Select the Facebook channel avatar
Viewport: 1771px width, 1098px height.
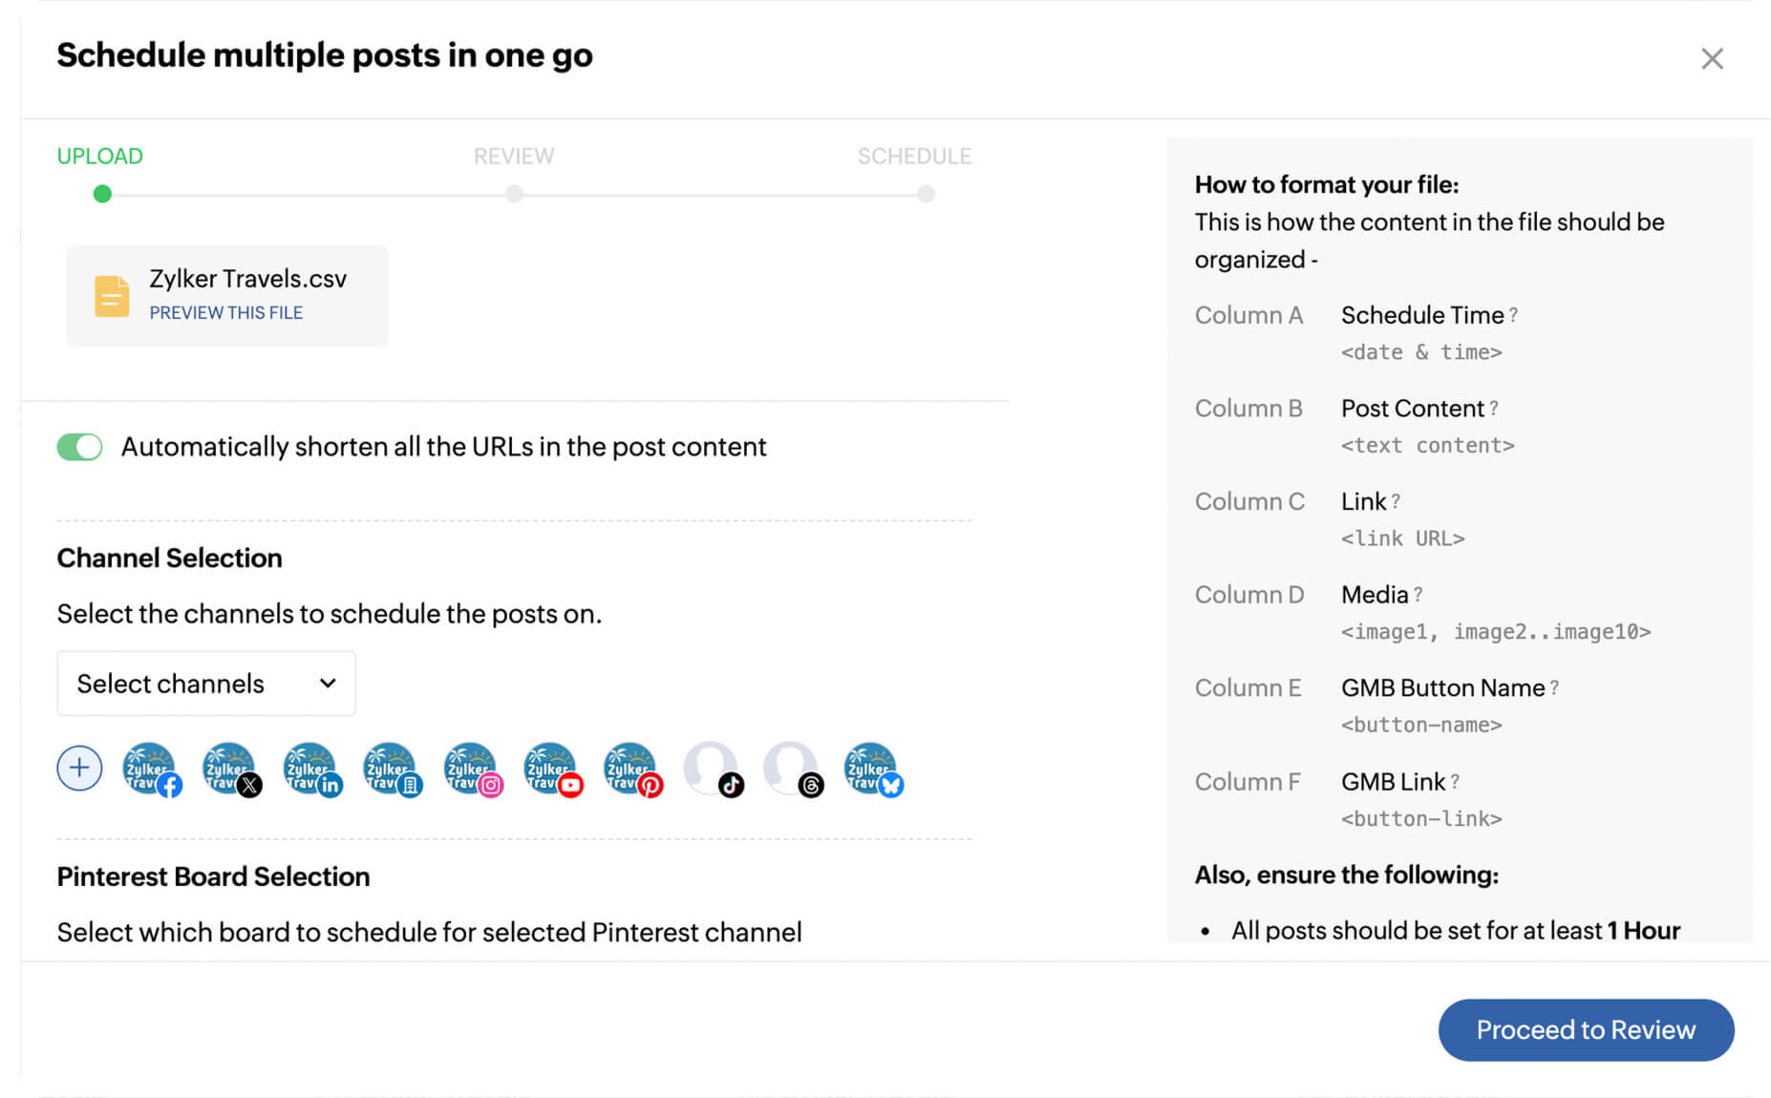coord(152,769)
